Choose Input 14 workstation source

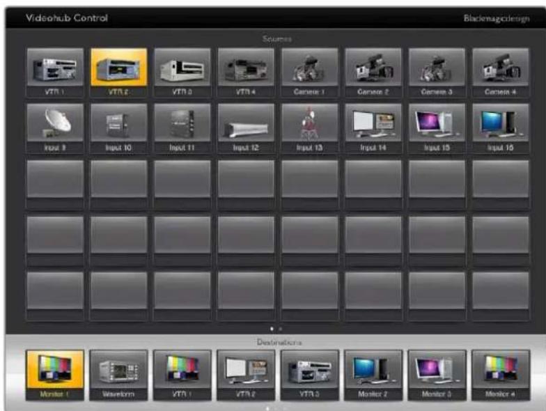tap(373, 128)
